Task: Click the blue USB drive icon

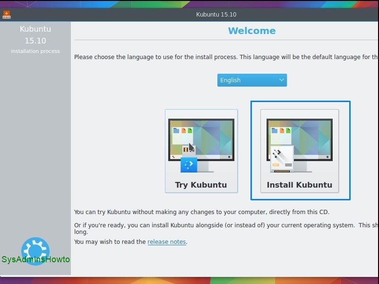Action: tap(189, 164)
